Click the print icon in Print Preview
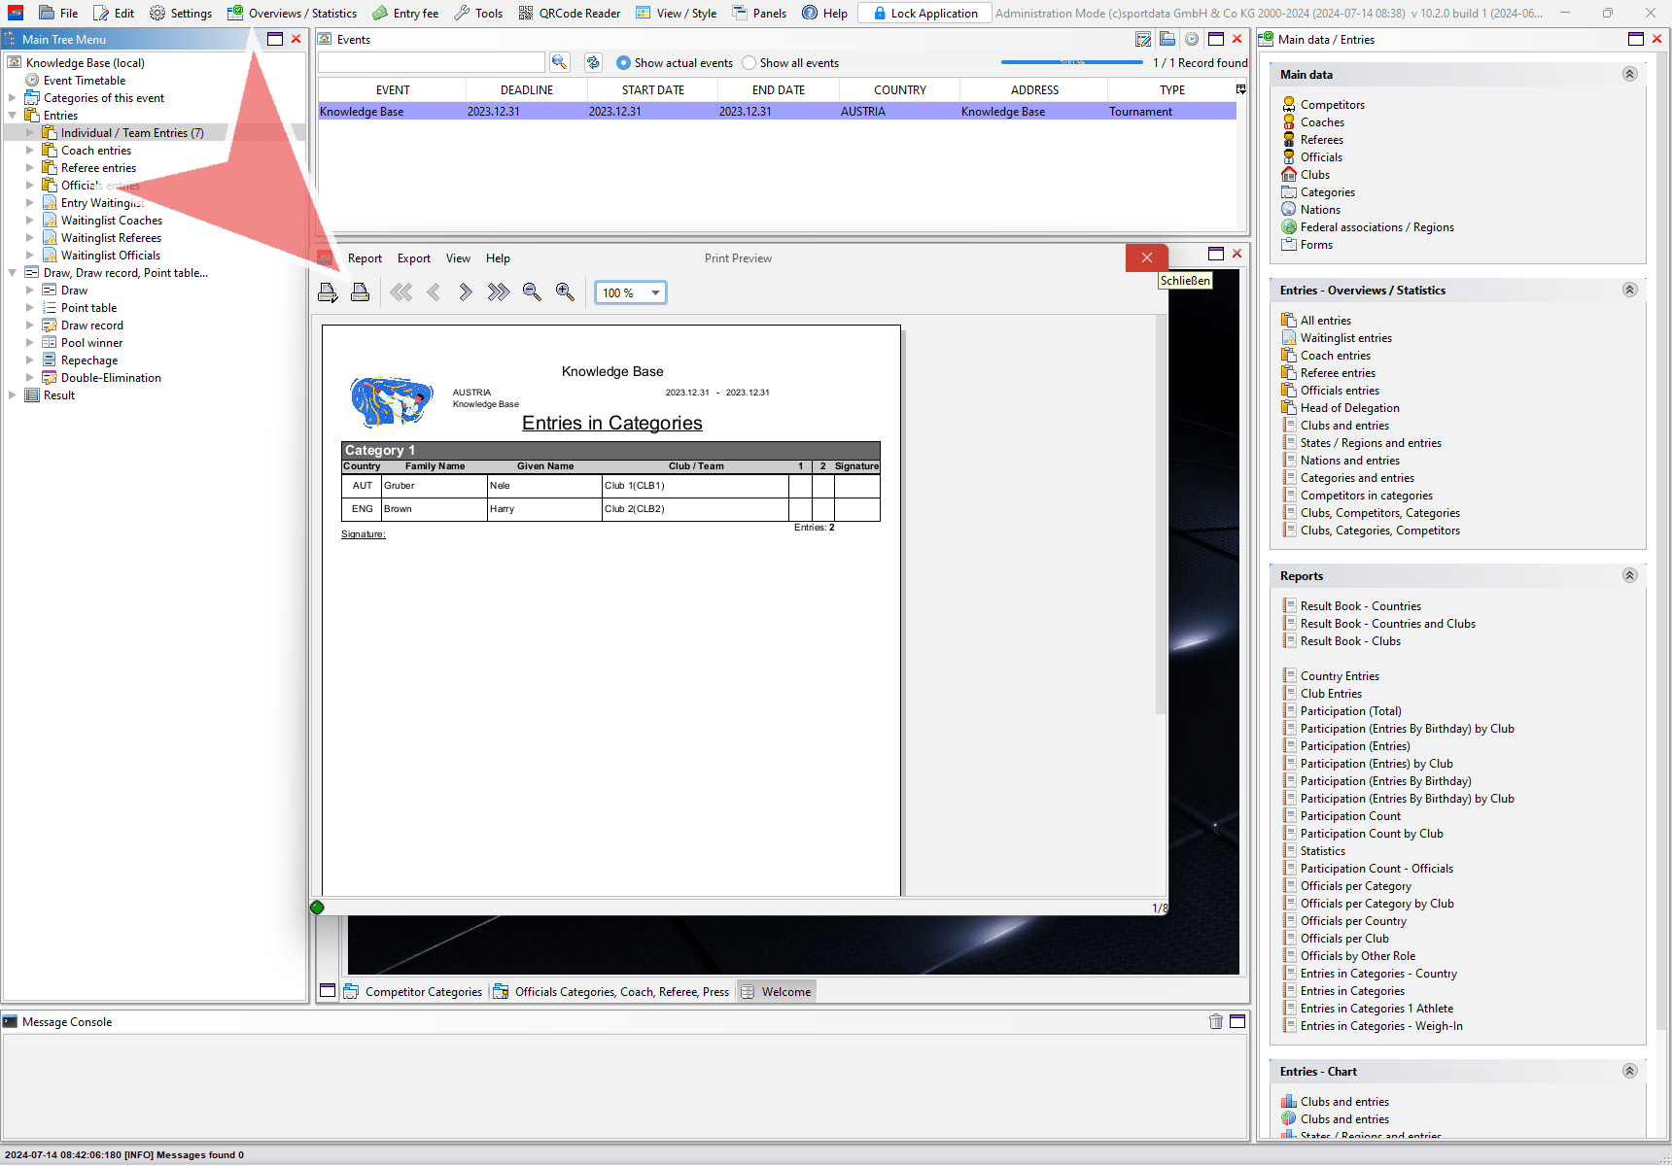The width and height of the screenshot is (1672, 1166). coord(360,292)
